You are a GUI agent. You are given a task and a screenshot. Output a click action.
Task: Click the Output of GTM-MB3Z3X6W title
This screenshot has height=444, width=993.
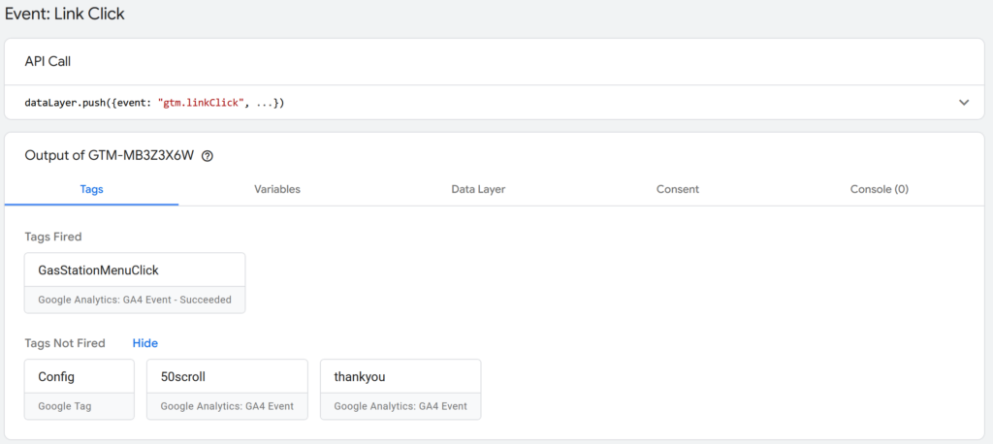click(110, 155)
